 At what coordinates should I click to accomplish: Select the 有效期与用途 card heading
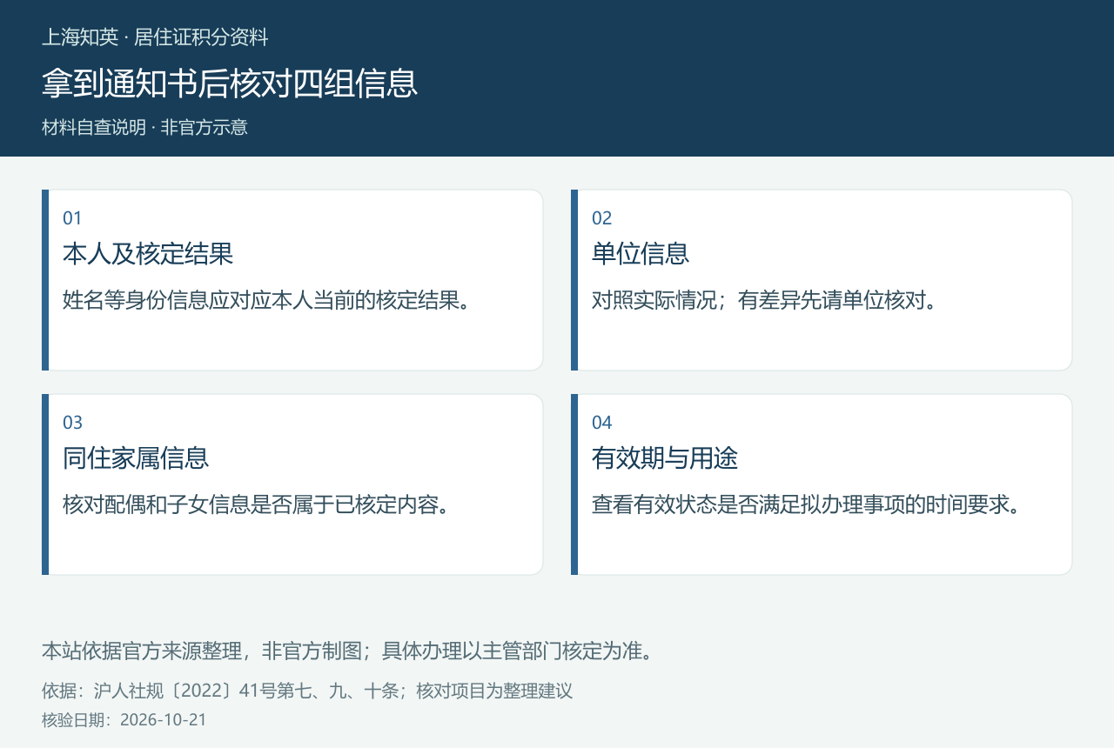[x=665, y=458]
